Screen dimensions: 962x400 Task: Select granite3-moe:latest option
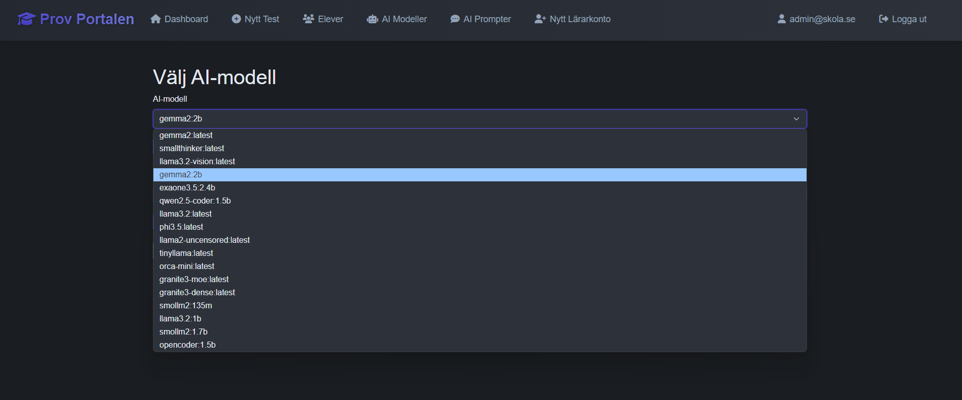[x=479, y=279]
